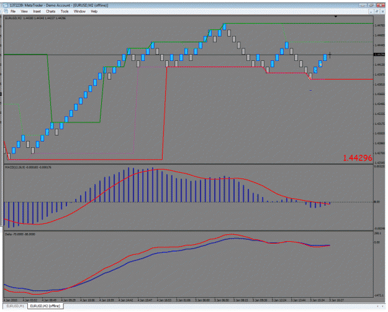Viewport: 388px width, 312px height.
Task: Click the MetaTrader app icon in title bar
Action: pos(6,5)
